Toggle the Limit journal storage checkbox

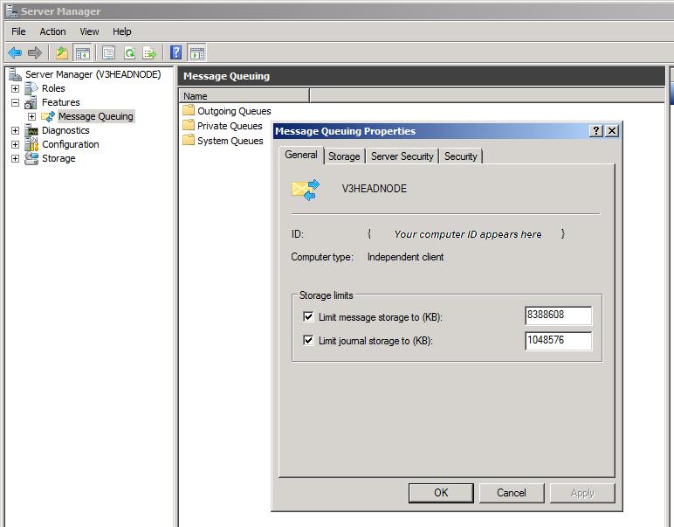(308, 340)
